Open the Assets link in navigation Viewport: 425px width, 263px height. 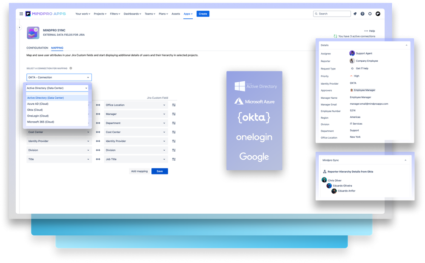pyautogui.click(x=176, y=14)
